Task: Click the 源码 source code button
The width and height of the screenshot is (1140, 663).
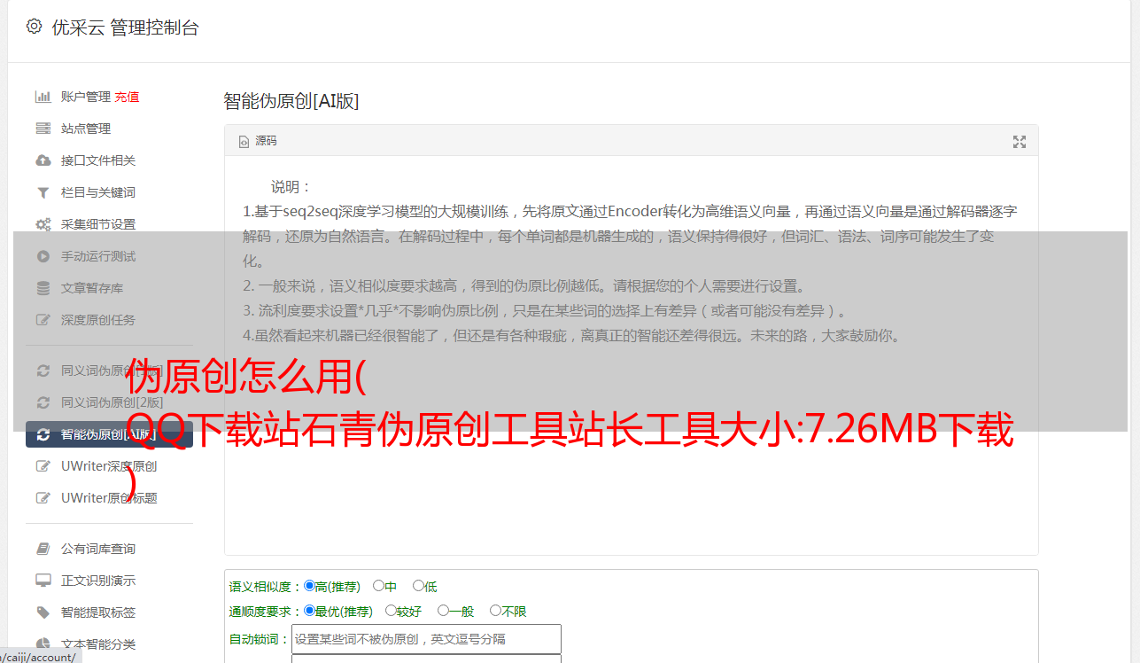Action: [x=258, y=141]
